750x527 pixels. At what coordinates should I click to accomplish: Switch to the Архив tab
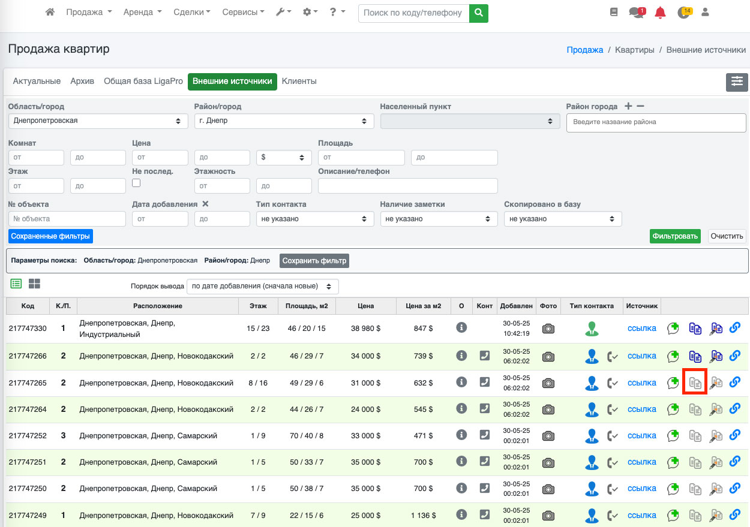tap(82, 81)
